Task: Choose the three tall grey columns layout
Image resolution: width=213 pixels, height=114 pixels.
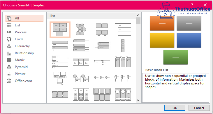Action: tap(123, 62)
